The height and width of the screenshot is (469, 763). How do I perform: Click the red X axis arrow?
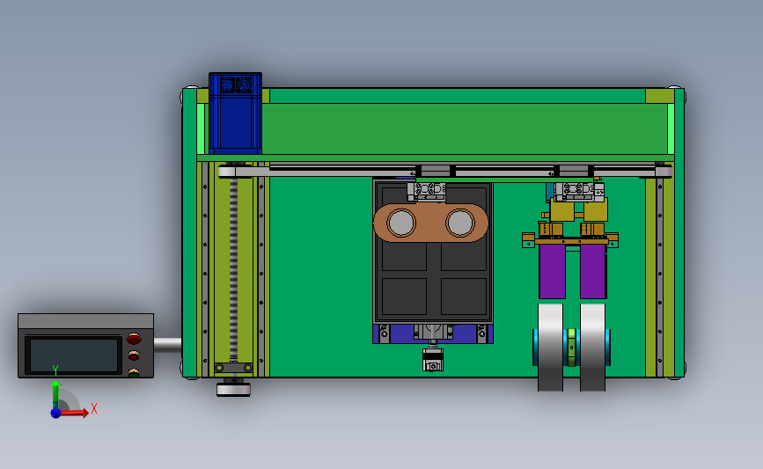pyautogui.click(x=75, y=413)
